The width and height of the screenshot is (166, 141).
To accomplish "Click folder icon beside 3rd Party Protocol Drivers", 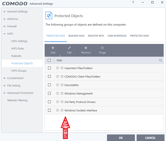I will pos(58,102).
